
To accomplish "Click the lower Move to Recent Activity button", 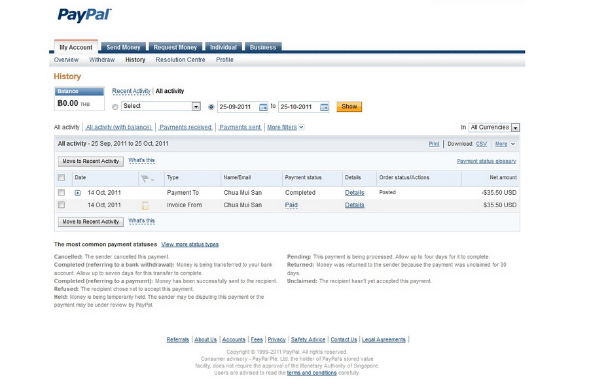I will (90, 222).
